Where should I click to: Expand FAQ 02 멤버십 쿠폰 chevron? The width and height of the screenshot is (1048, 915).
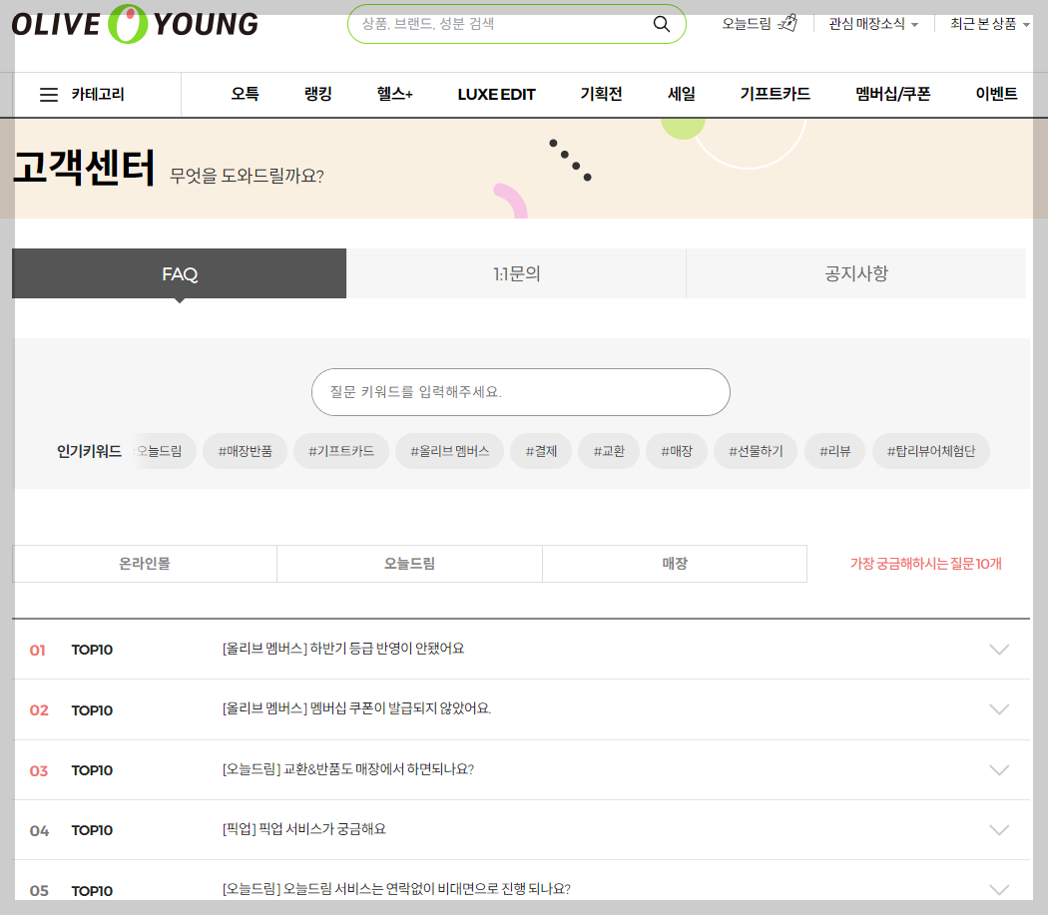tap(999, 709)
